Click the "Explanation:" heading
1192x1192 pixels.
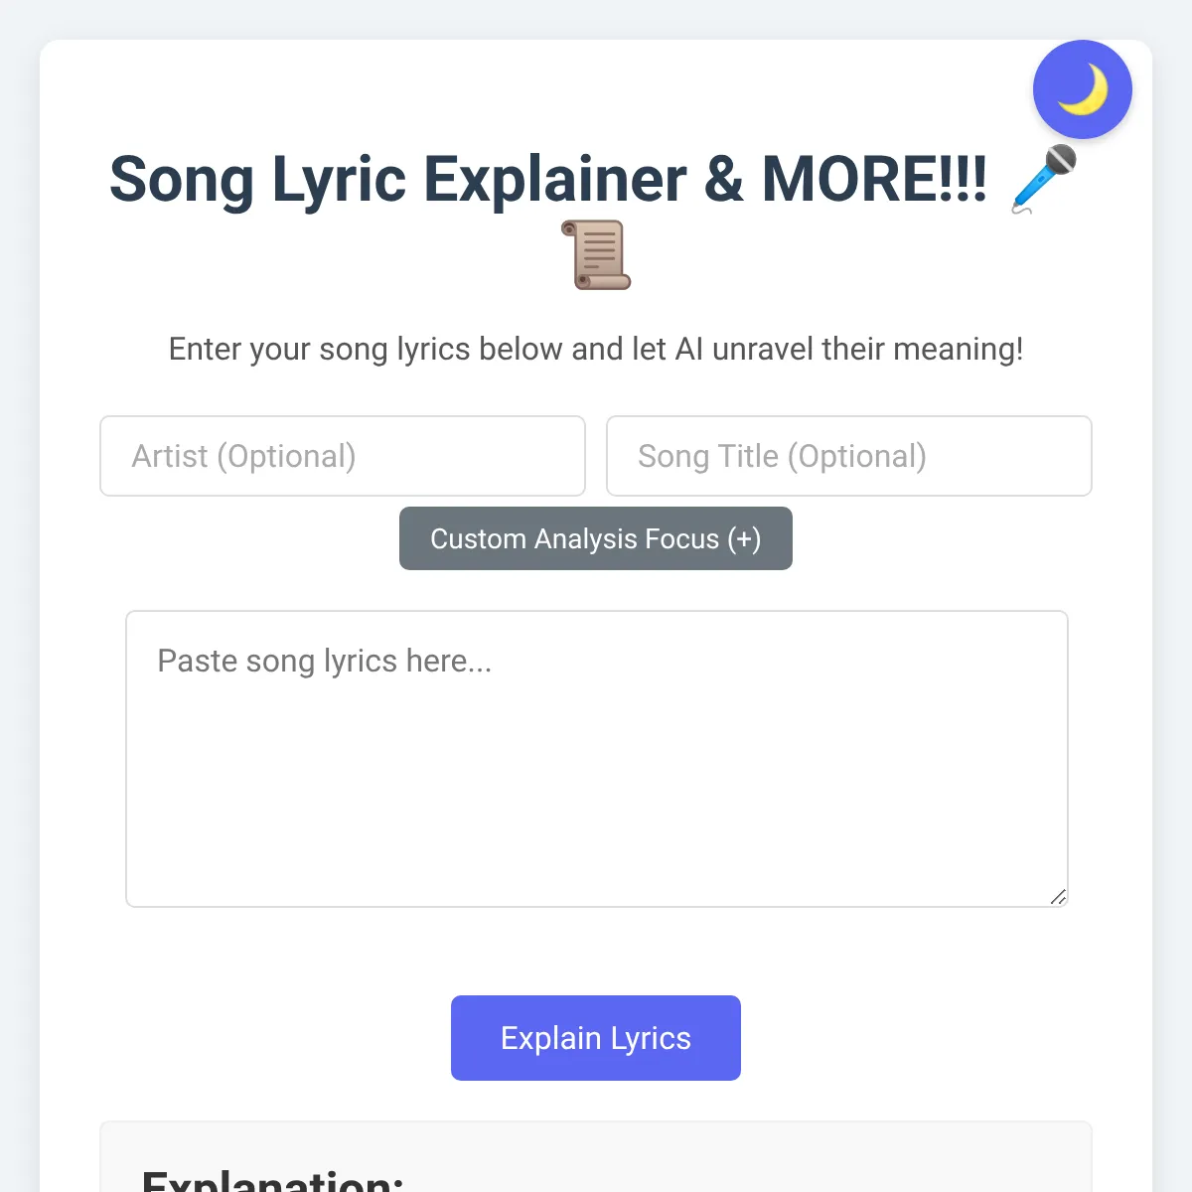point(273,1180)
